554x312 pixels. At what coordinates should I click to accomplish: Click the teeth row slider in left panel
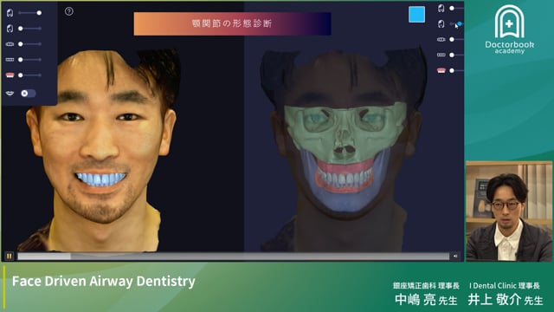tap(29, 60)
